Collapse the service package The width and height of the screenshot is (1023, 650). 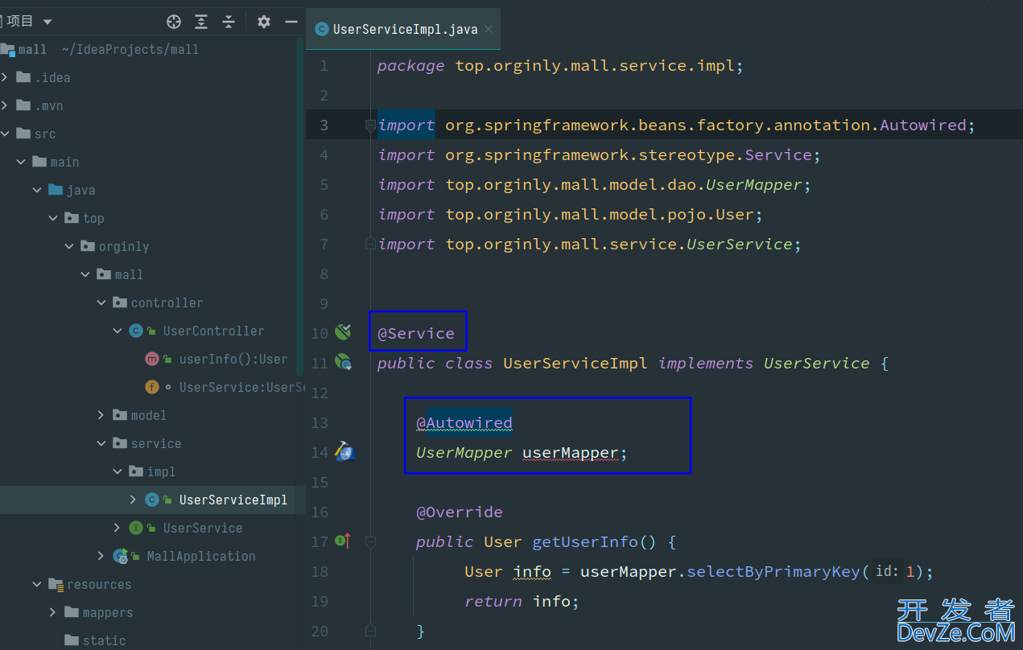(x=101, y=443)
